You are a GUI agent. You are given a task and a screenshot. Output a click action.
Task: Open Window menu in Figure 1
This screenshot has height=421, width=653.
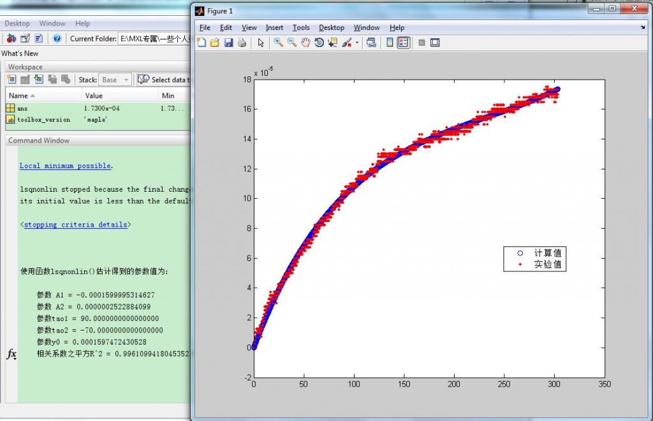[367, 27]
